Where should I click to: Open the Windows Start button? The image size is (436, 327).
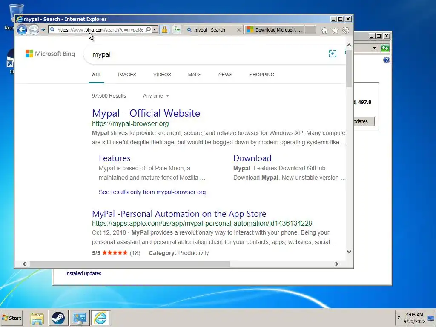[x=12, y=318]
